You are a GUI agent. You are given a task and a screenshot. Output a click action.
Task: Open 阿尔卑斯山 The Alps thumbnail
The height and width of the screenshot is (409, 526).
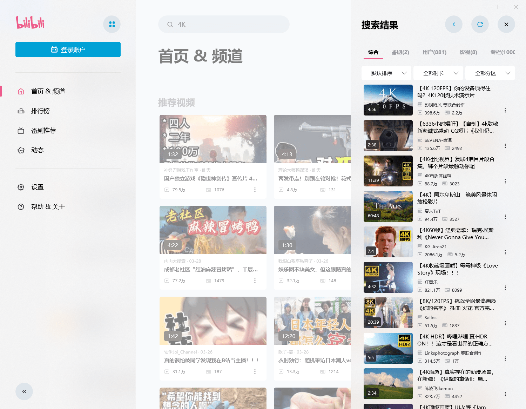388,206
